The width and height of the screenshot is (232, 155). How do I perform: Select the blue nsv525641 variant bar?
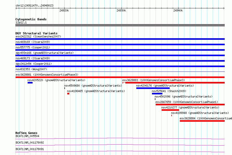(x=157, y=94)
